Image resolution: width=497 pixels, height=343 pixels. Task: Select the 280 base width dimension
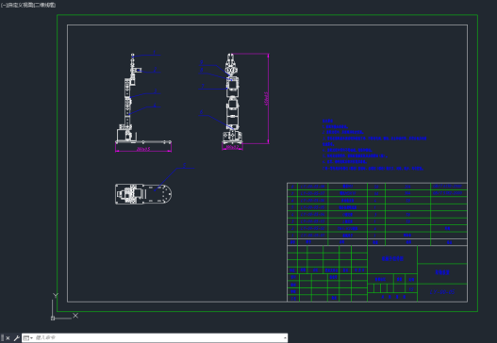pos(143,149)
